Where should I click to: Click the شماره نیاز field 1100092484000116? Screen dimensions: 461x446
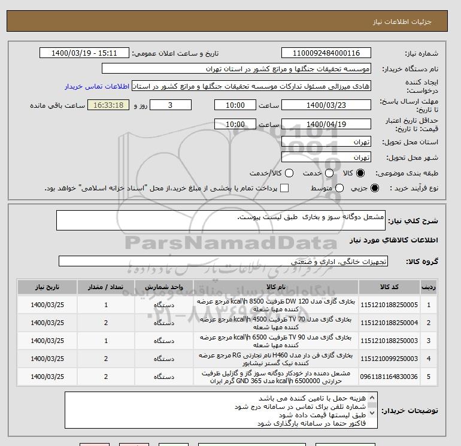(x=326, y=53)
